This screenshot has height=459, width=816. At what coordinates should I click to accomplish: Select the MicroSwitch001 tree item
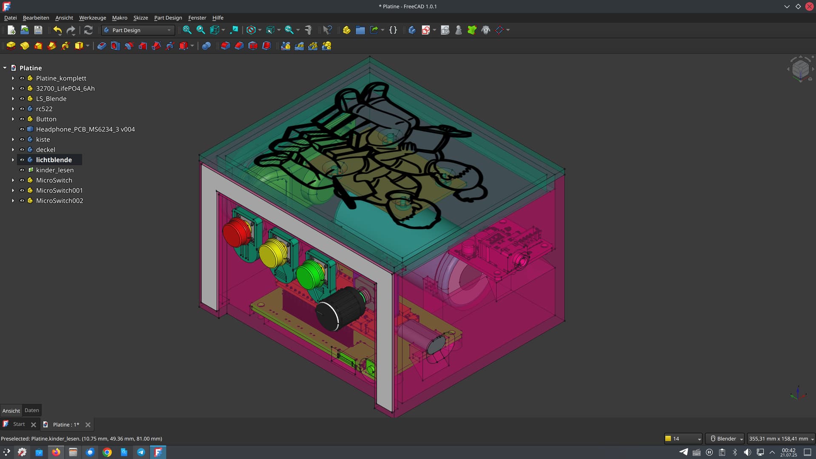[59, 190]
